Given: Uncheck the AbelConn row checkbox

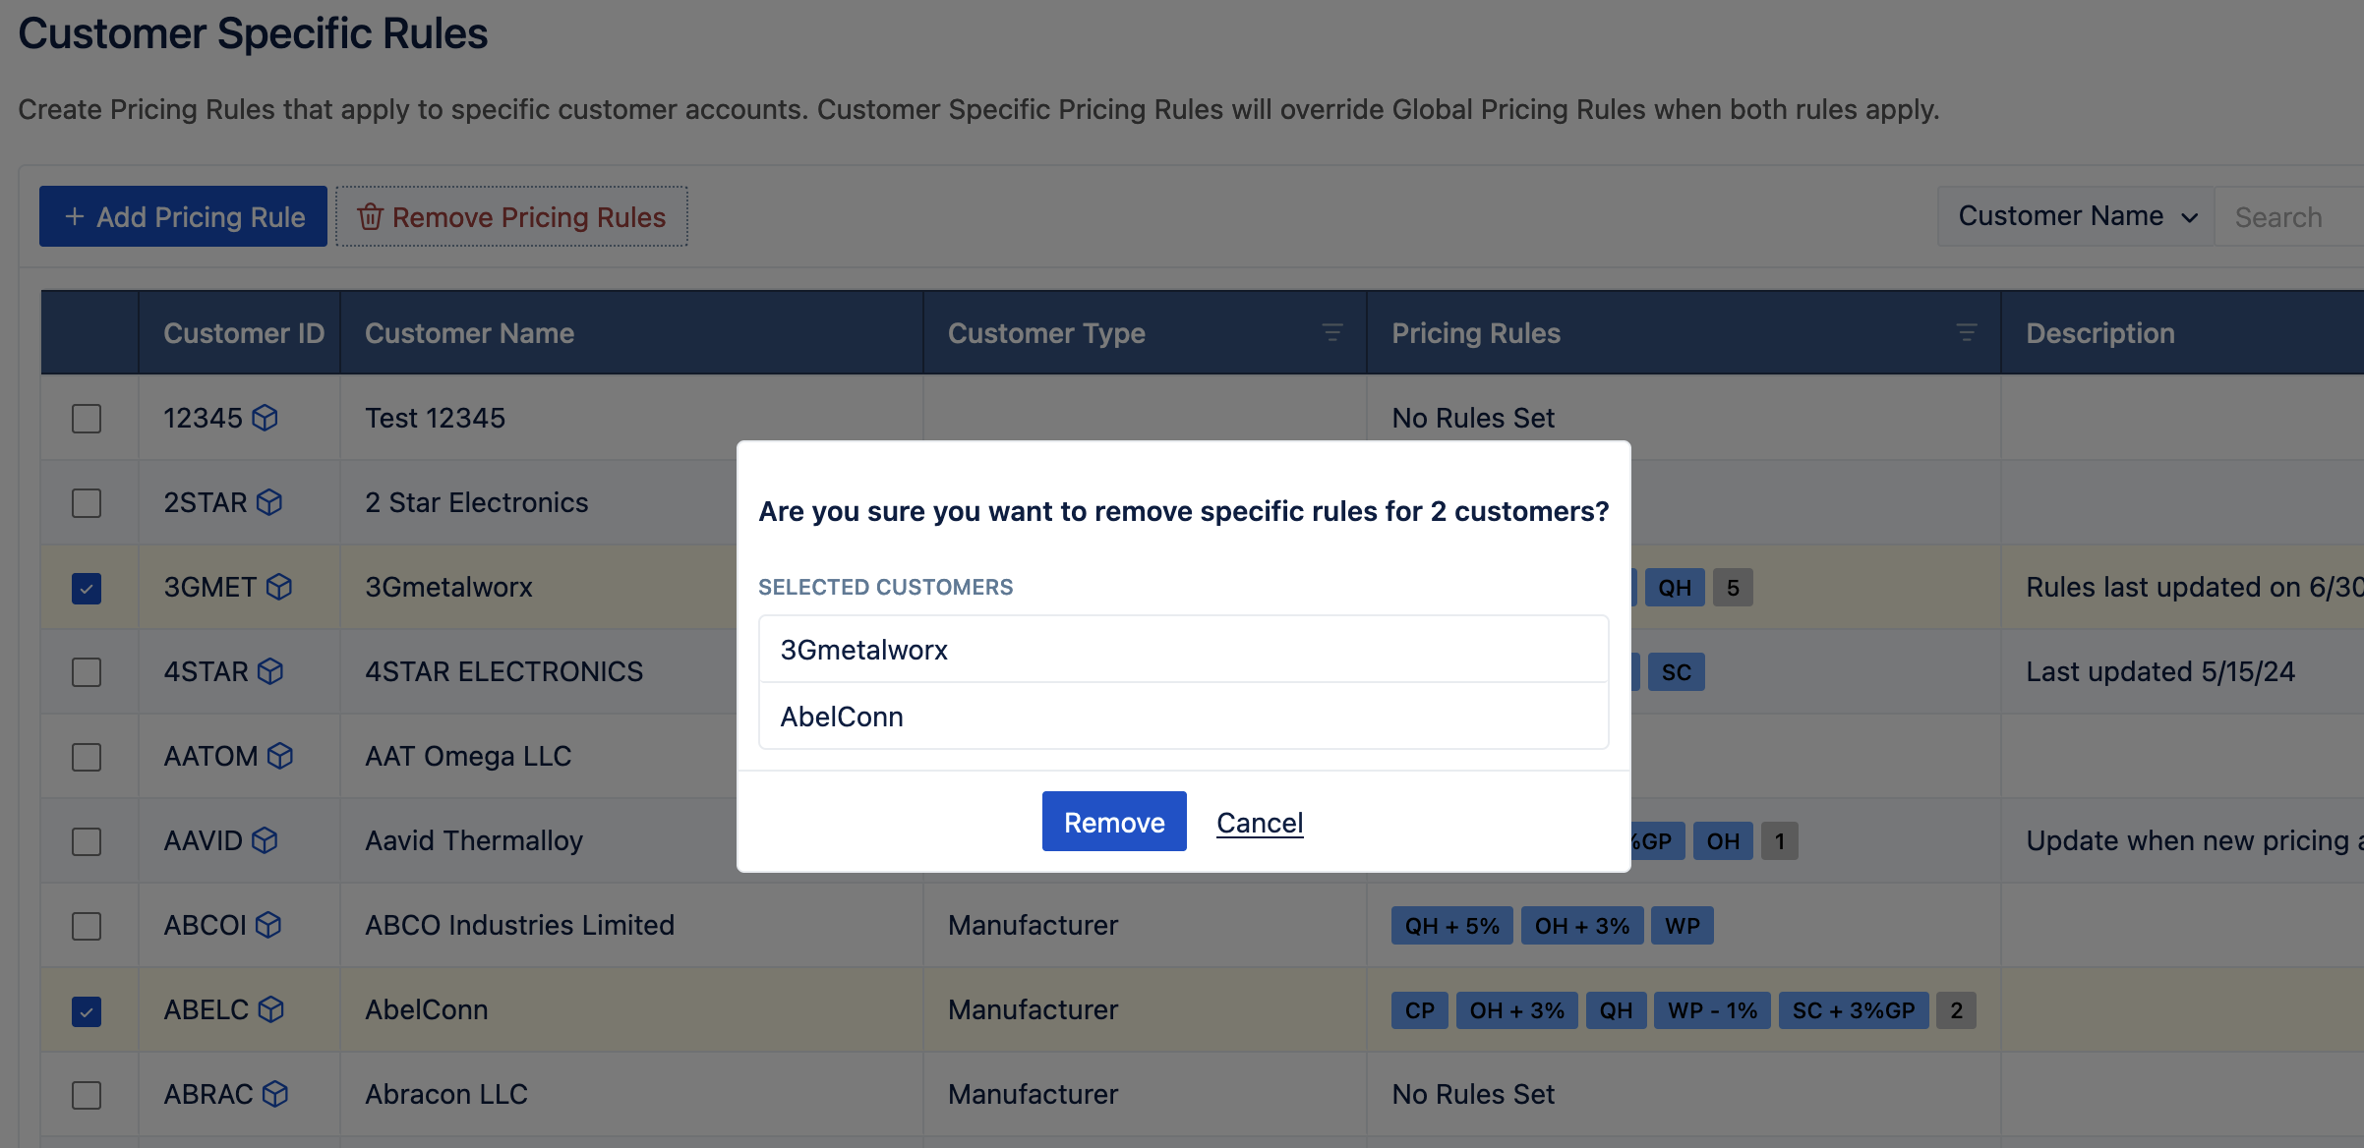Looking at the screenshot, I should pos(87,1010).
